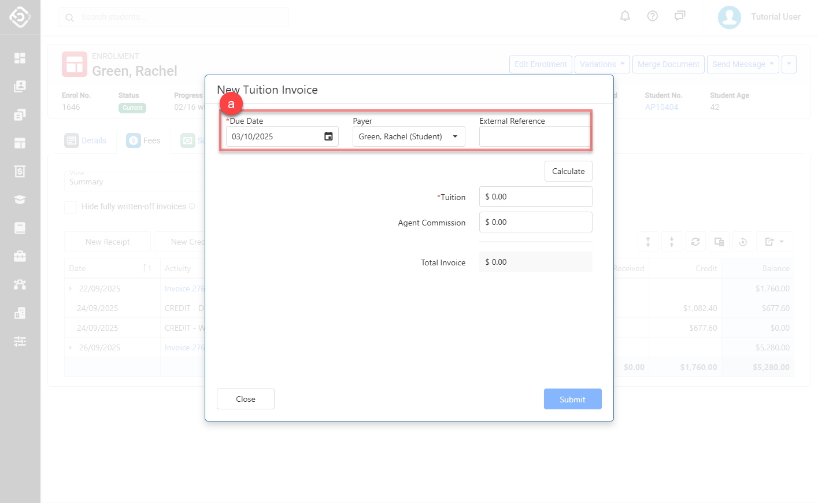The height and width of the screenshot is (503, 818).
Task: Switch to the Details tab
Action: coord(86,140)
